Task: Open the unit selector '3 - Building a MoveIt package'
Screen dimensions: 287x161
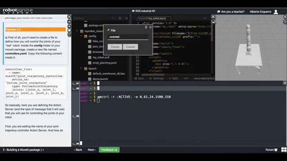Action: tap(23, 150)
